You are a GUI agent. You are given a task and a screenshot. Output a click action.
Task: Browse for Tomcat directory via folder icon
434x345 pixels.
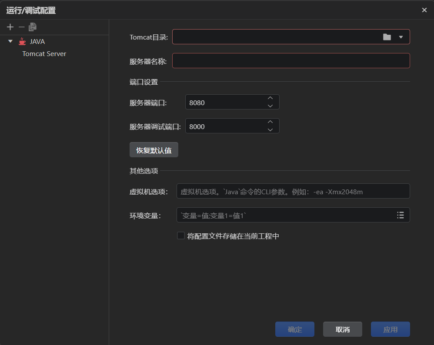[x=387, y=37]
